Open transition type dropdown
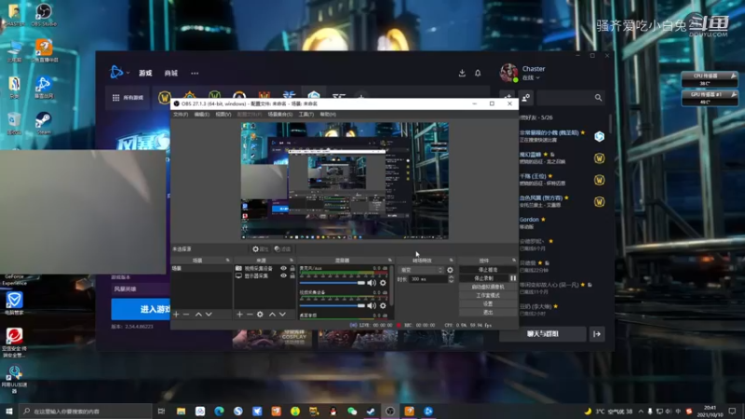The width and height of the screenshot is (745, 419). point(422,270)
